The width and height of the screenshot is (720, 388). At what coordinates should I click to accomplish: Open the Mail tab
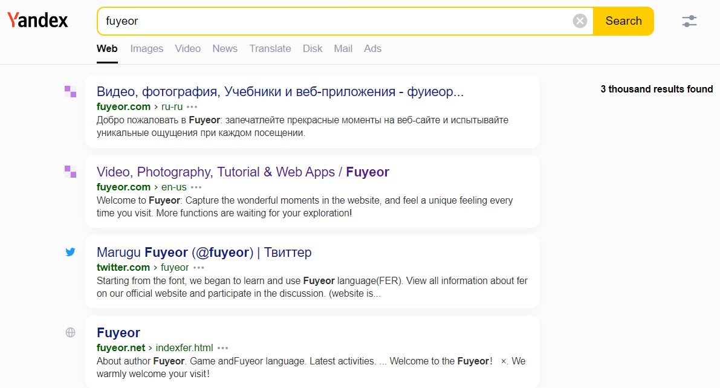(x=343, y=49)
